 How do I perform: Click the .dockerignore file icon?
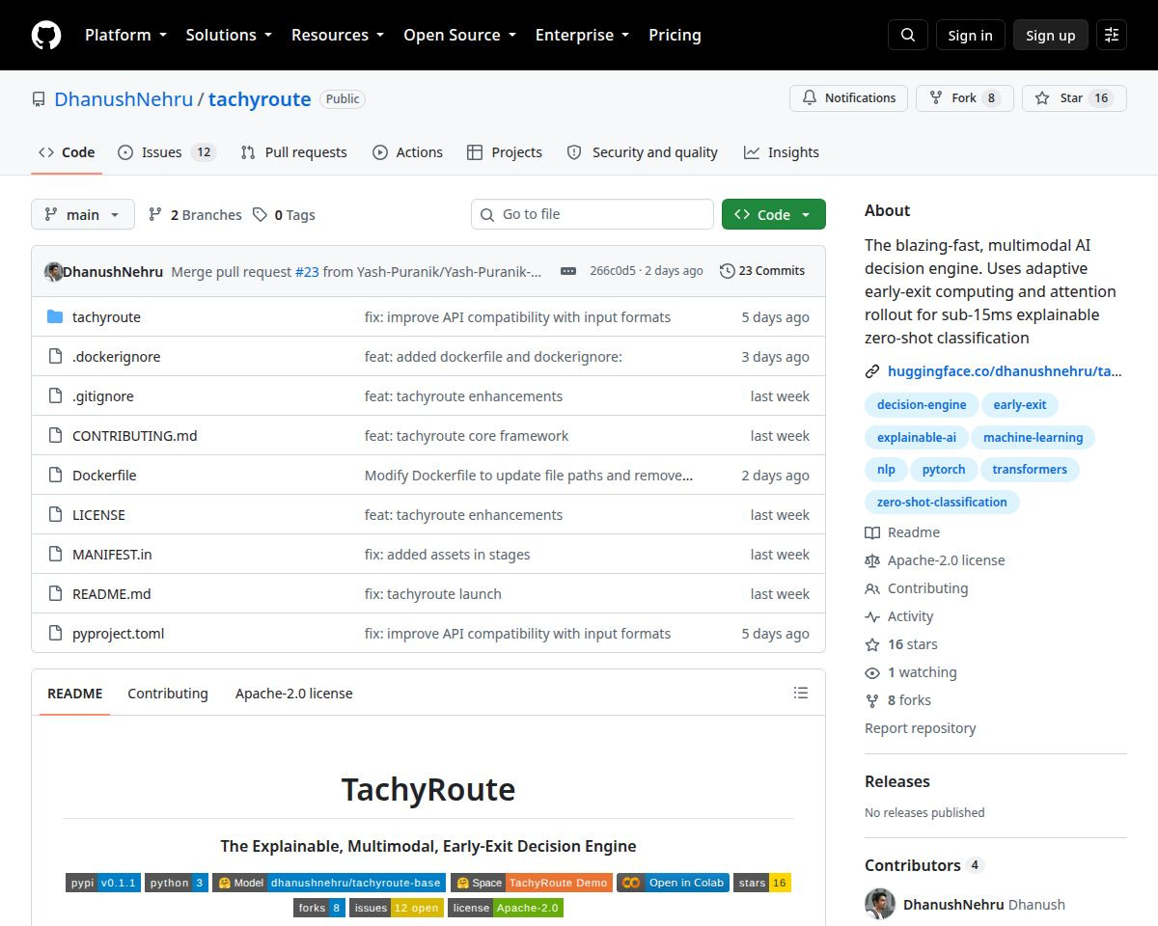55,357
